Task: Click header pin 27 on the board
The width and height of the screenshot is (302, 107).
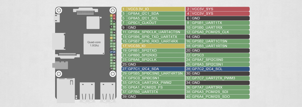Action: (111, 52)
